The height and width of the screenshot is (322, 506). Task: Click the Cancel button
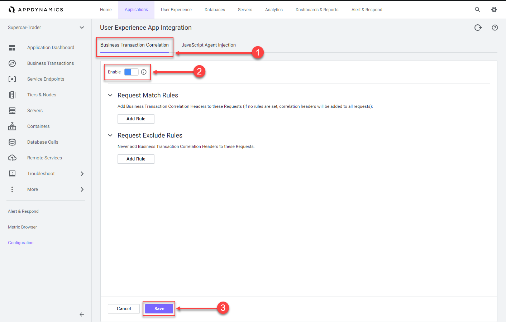(x=124, y=309)
